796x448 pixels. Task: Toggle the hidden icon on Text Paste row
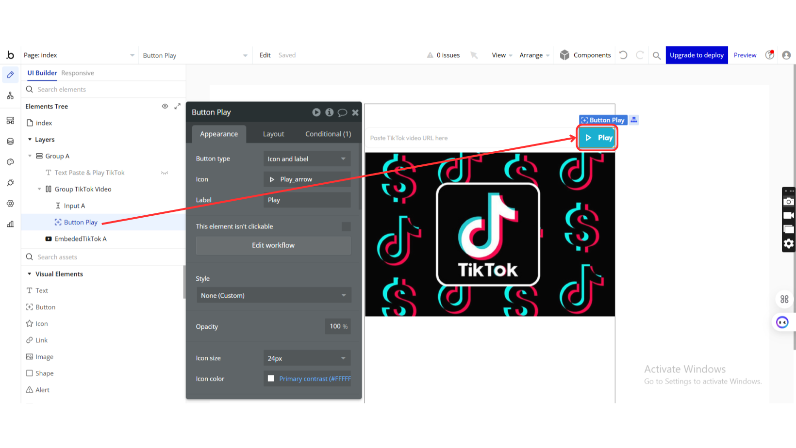(x=165, y=173)
